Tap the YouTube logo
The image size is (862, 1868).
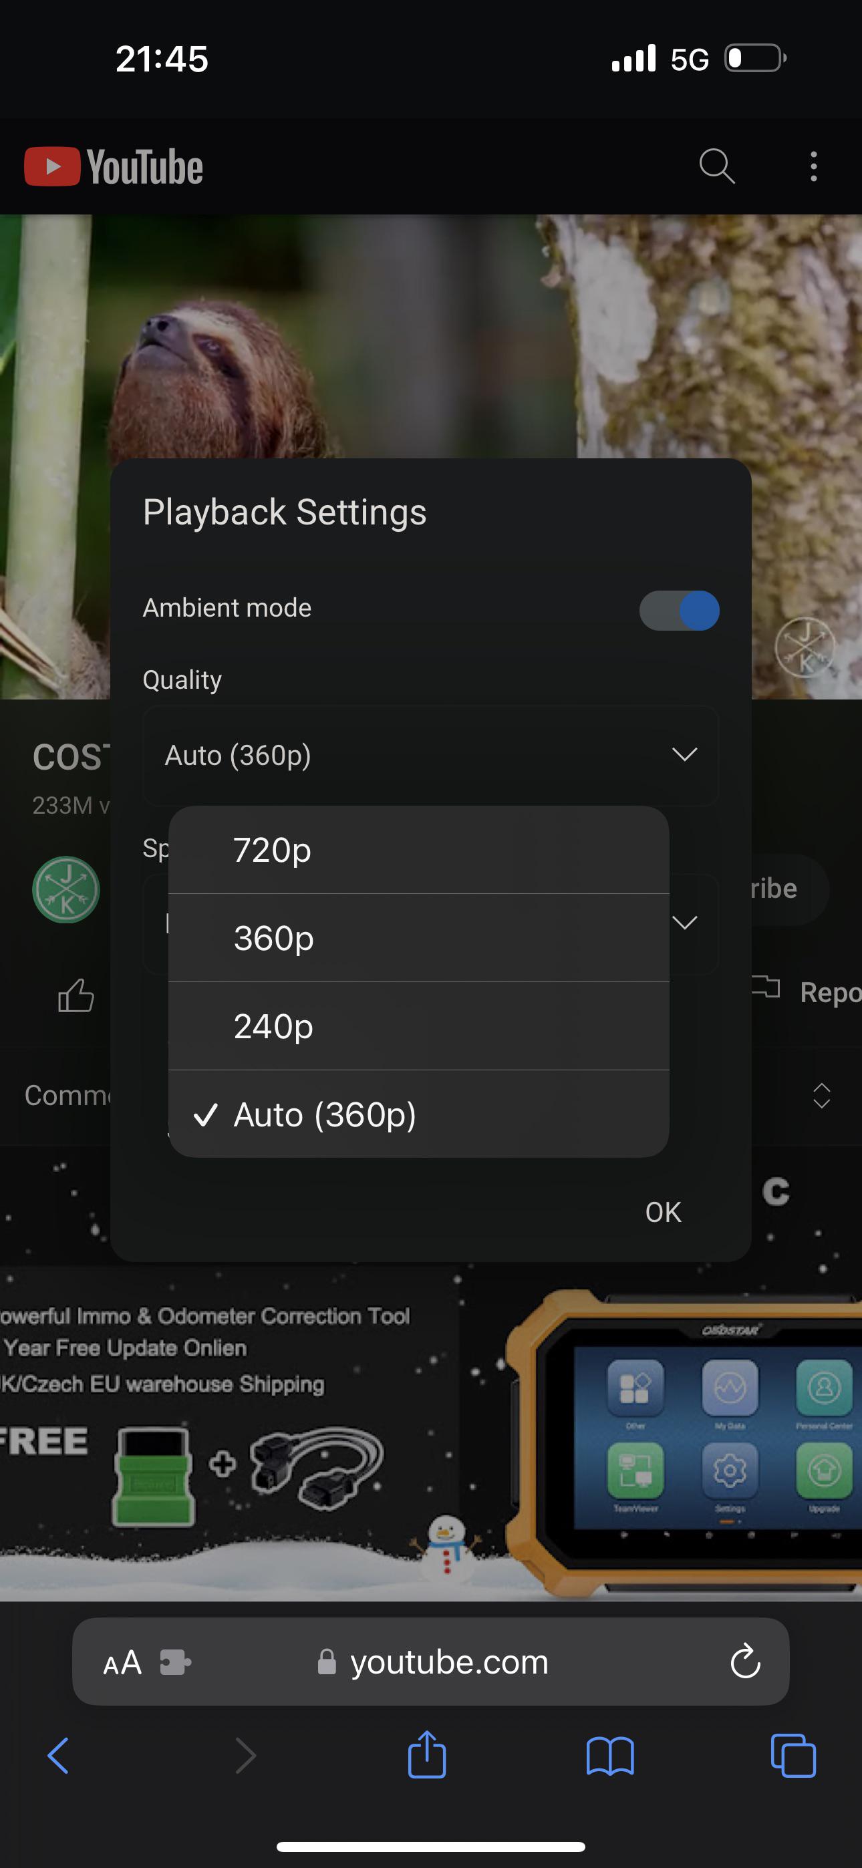(113, 167)
